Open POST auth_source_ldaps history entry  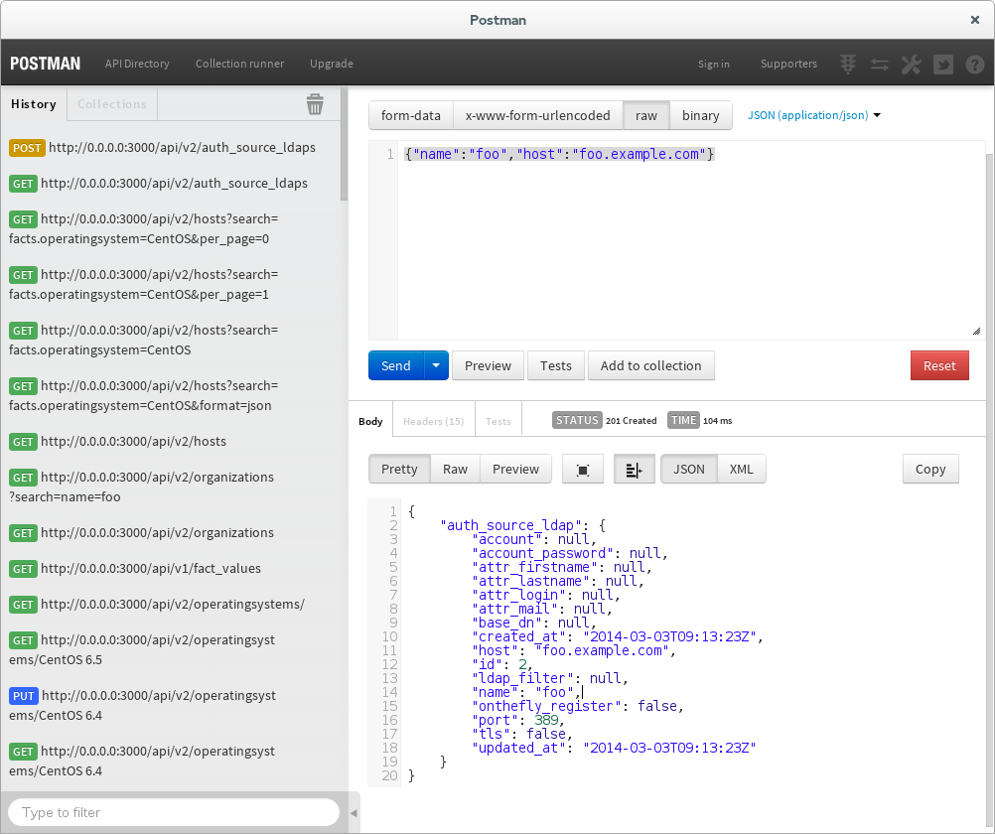[163, 147]
